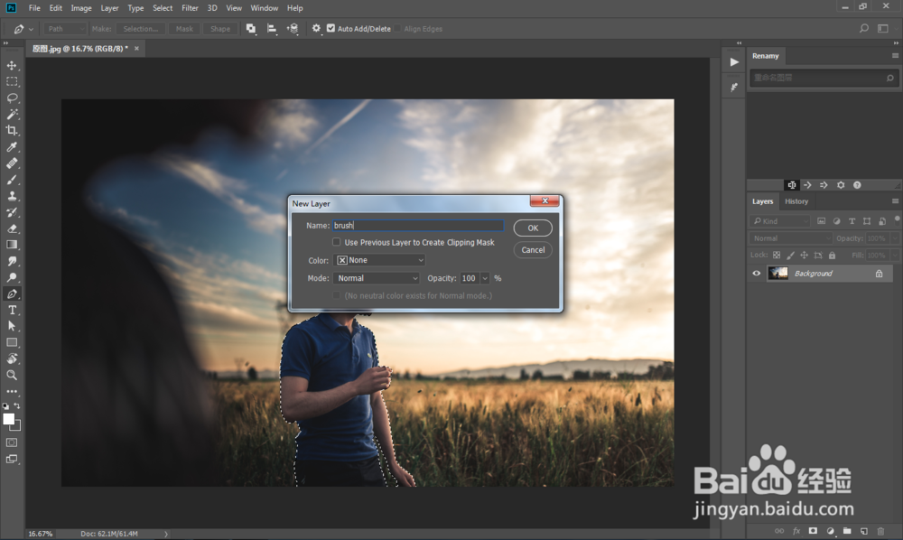Toggle Quick Mask mode

[x=12, y=442]
